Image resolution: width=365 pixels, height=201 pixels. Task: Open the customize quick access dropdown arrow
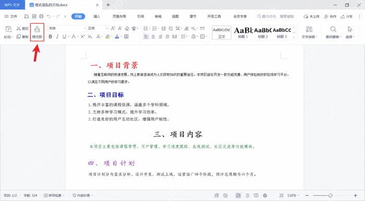(65, 16)
